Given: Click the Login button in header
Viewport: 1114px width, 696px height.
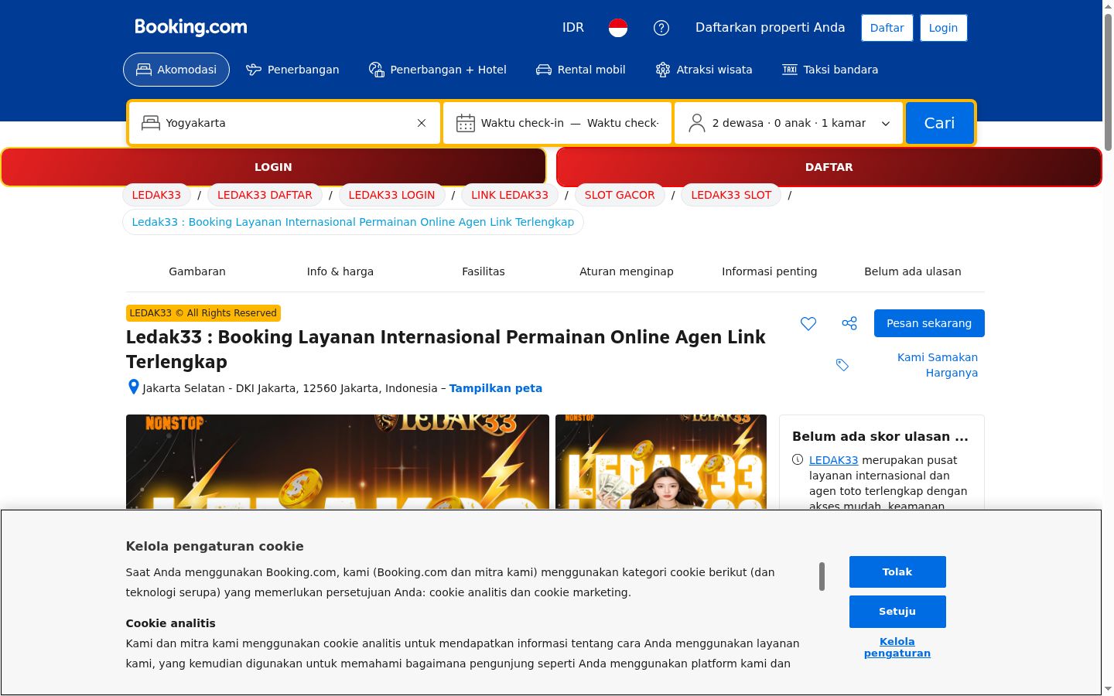Looking at the screenshot, I should click(943, 28).
